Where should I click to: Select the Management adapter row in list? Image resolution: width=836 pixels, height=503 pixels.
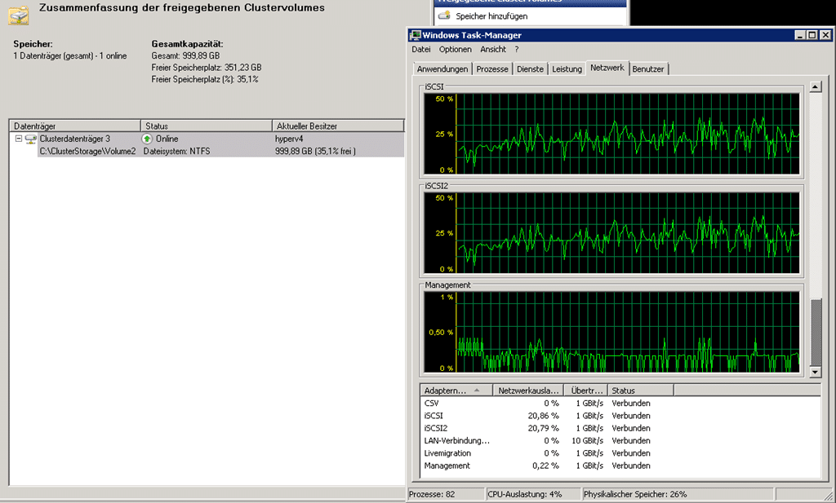(620, 465)
